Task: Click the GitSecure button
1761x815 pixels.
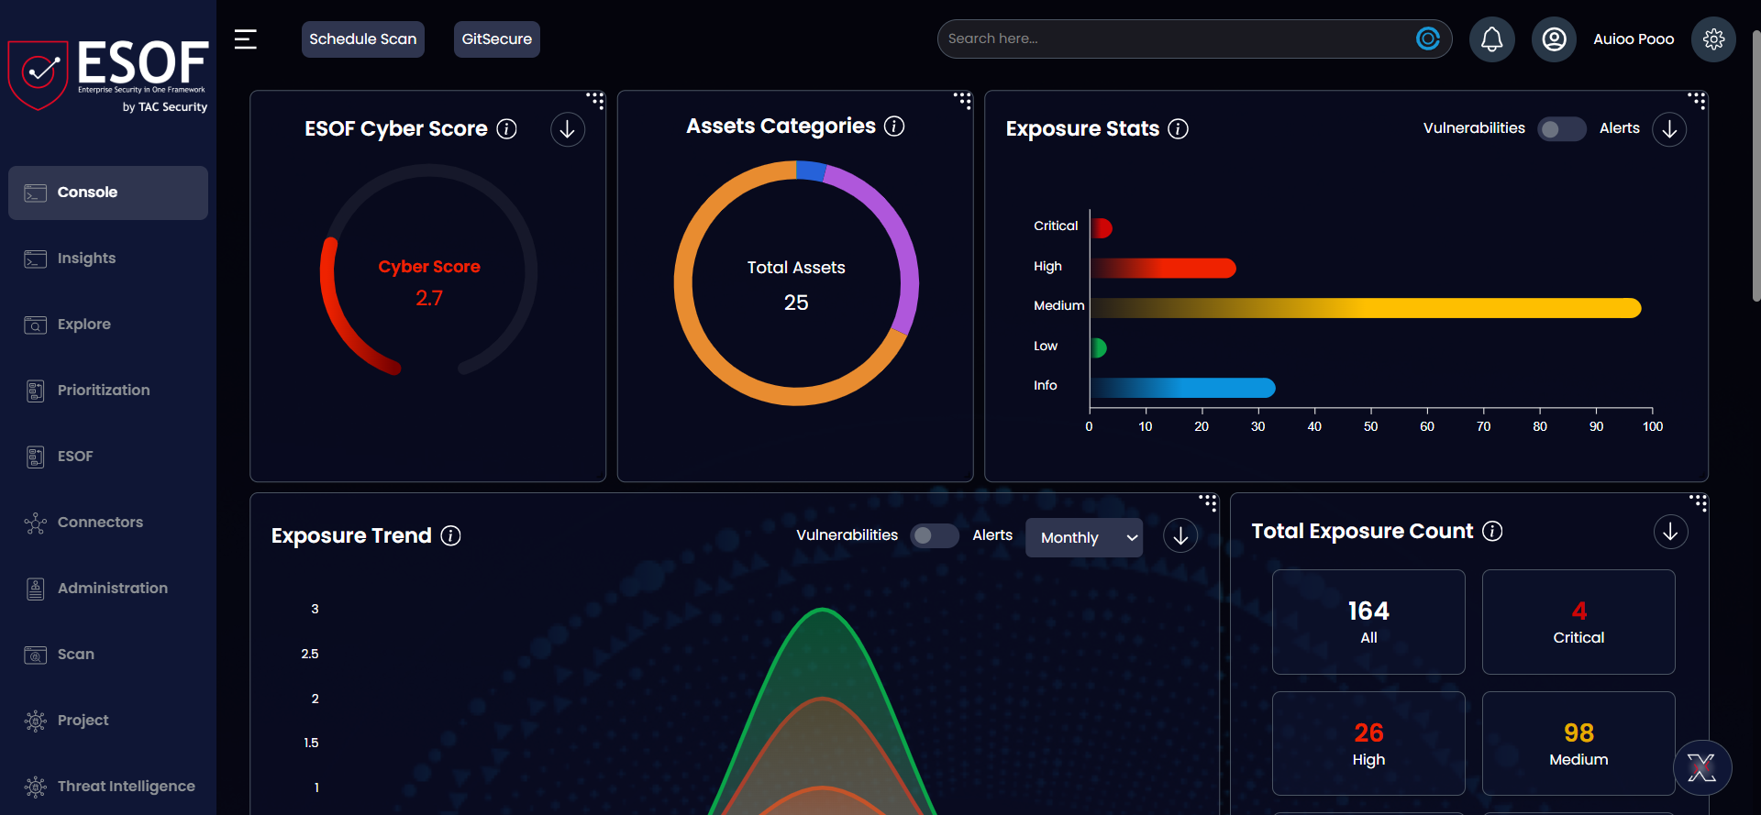Action: tap(496, 39)
